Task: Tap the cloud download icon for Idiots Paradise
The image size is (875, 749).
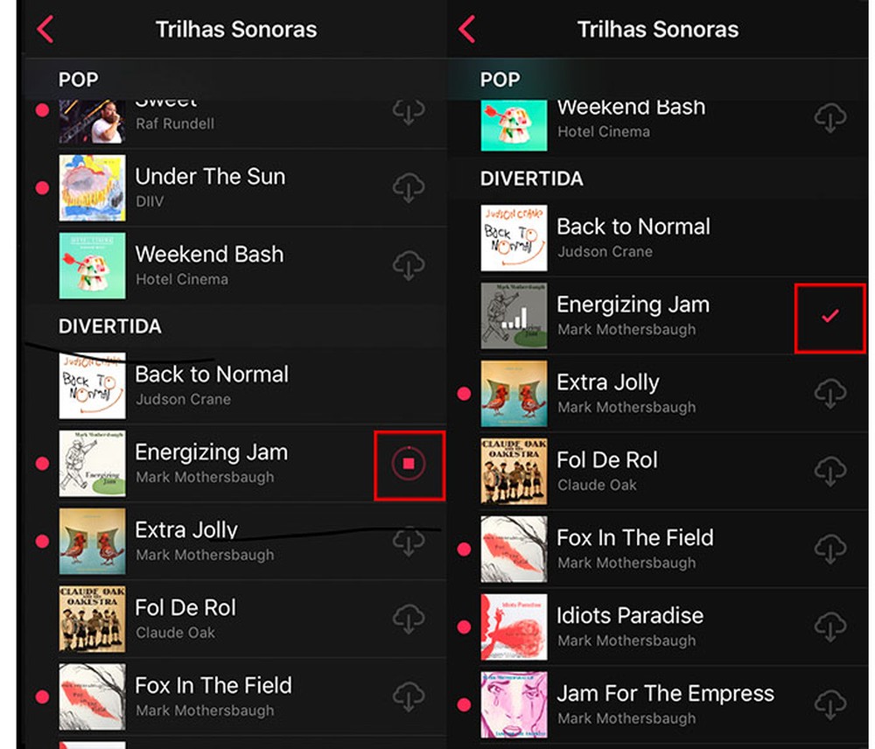Action: pyautogui.click(x=829, y=626)
